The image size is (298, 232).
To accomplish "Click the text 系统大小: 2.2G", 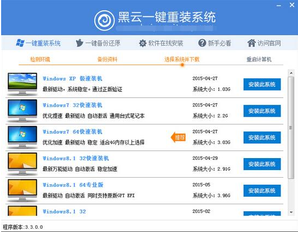I will (210, 116).
